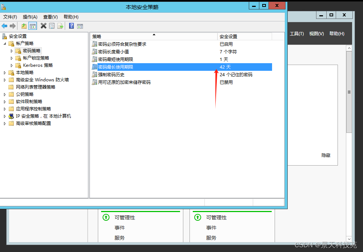This screenshot has height=252, width=363.
Task: Click the 7 个字符 setting value
Action: 228,52
